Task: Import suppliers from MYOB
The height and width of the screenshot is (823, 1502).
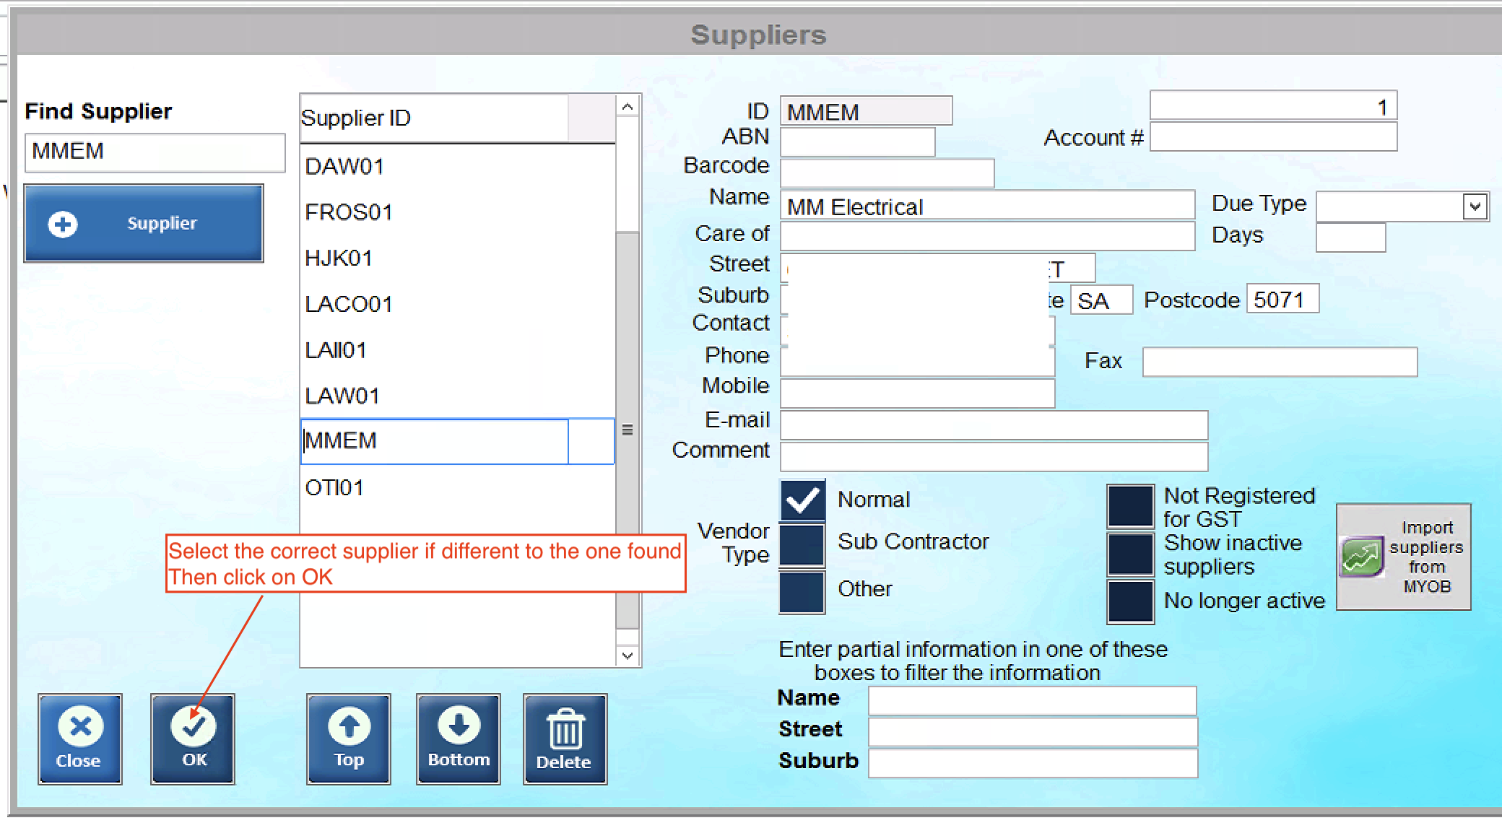Action: coord(1403,557)
